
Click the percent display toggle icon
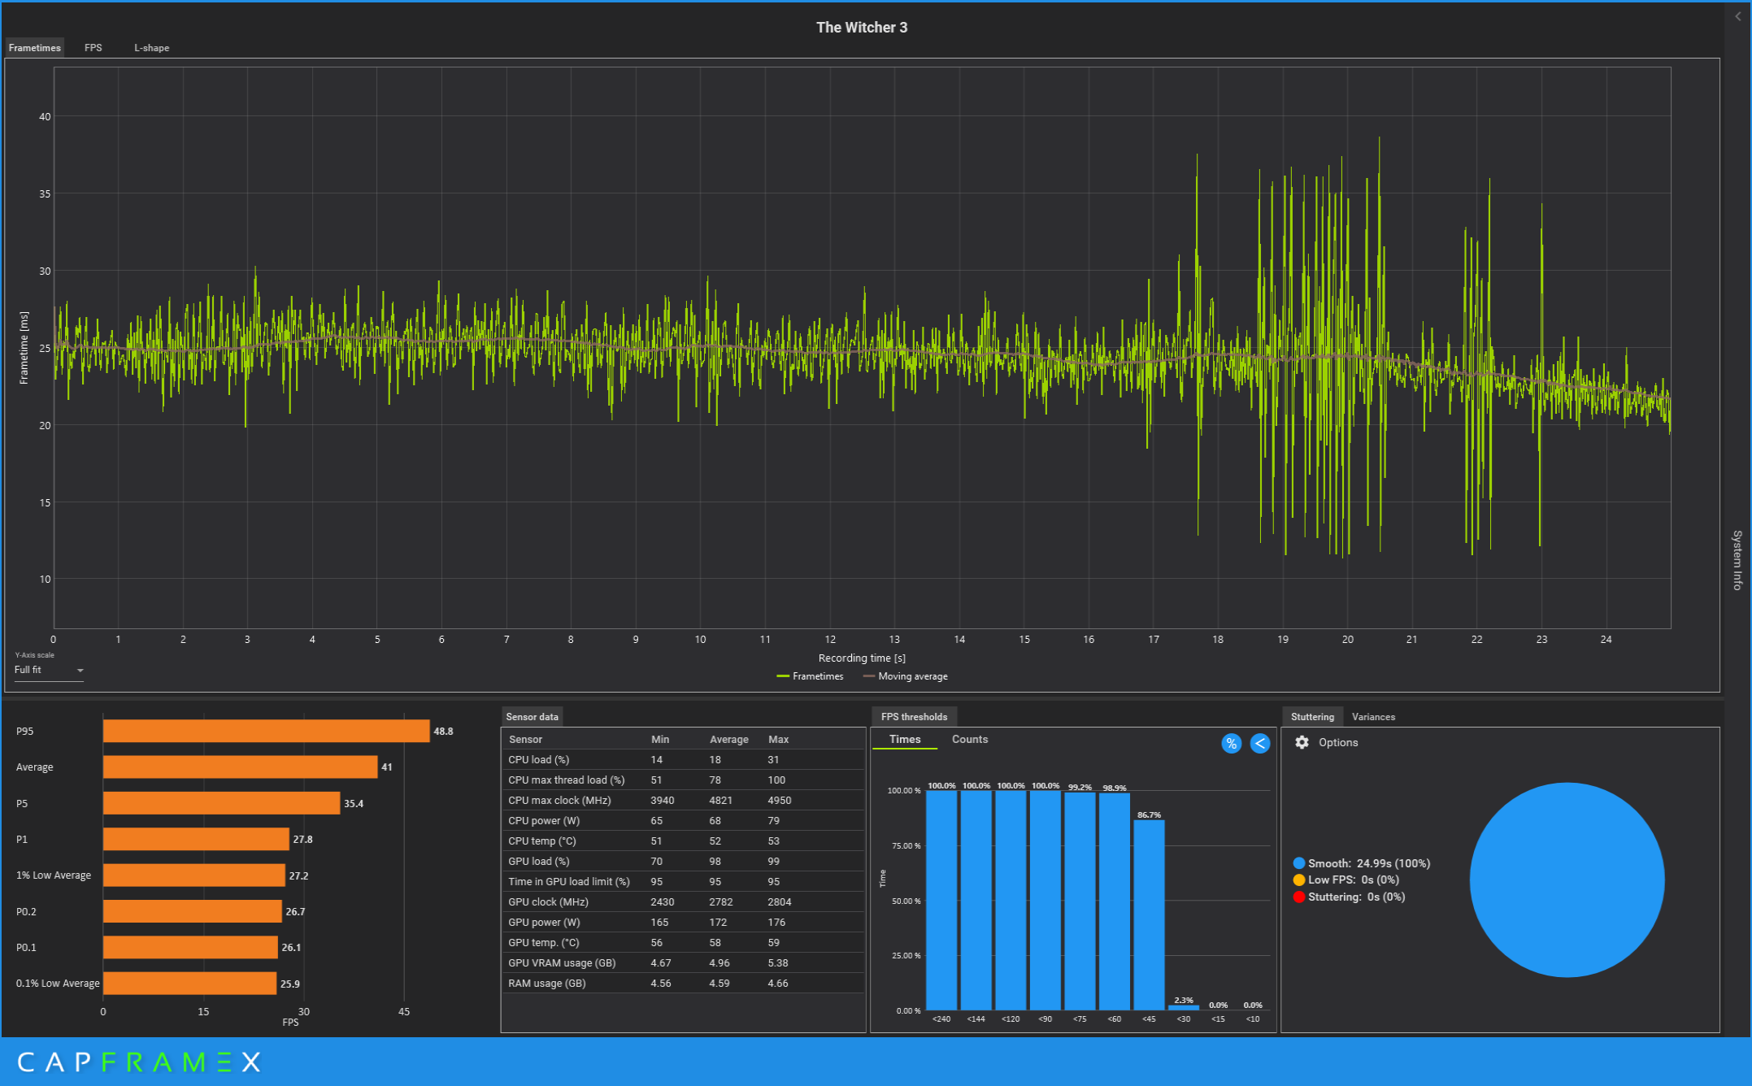(x=1231, y=744)
